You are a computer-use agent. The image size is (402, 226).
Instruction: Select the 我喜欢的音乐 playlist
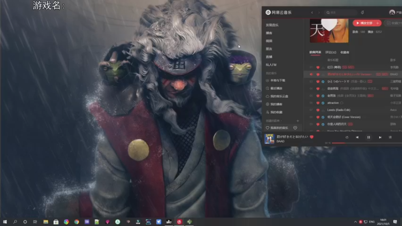click(x=277, y=128)
